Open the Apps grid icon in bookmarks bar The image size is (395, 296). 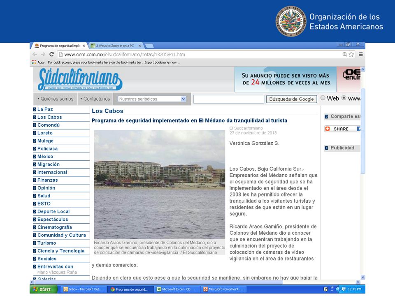tap(34, 62)
